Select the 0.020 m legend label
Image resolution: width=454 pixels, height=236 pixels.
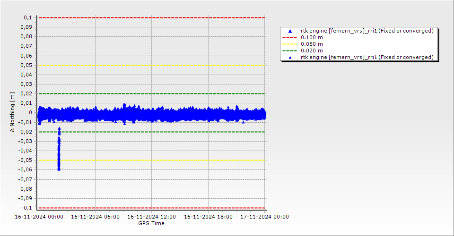[312, 51]
